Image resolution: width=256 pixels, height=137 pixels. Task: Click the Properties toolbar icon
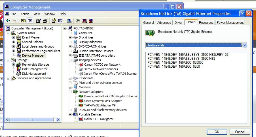38,21
